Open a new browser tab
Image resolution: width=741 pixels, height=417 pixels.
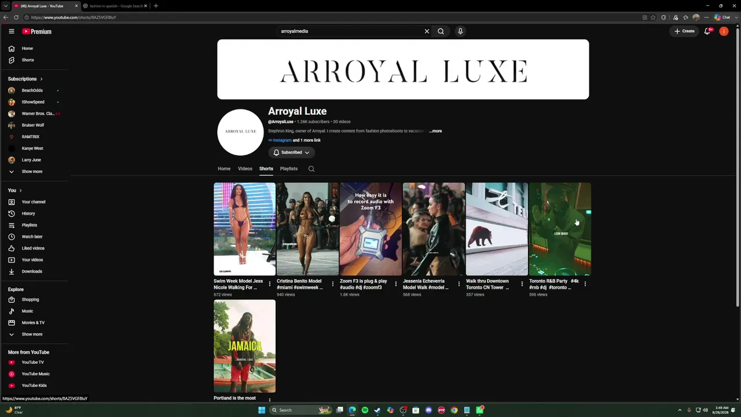pyautogui.click(x=156, y=6)
